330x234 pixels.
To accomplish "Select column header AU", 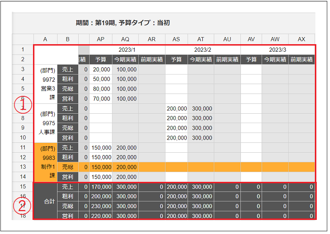I will (227, 39).
